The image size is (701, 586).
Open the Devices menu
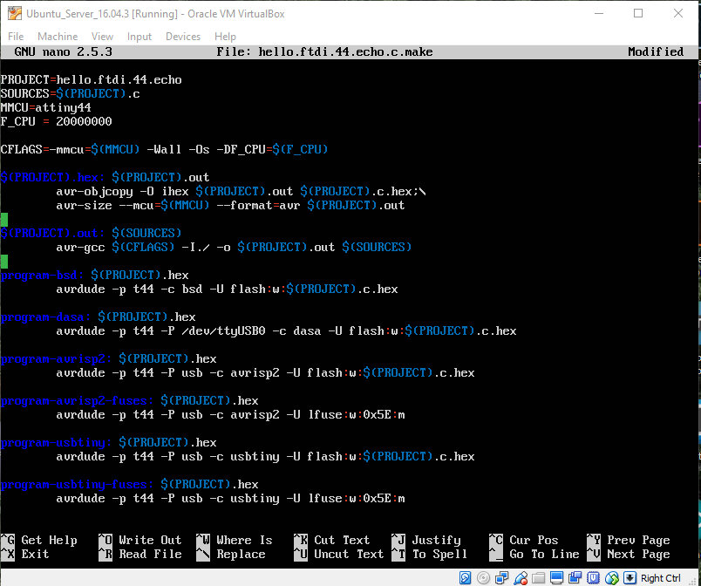coord(183,37)
